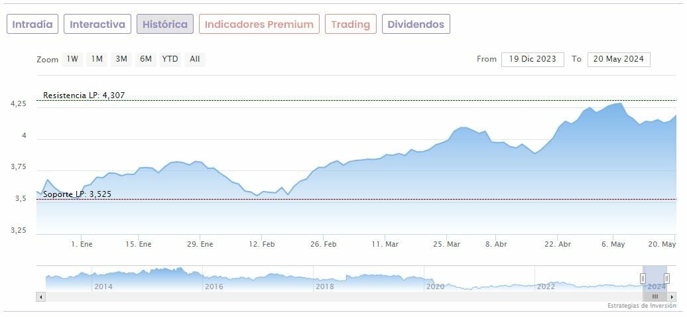Zoom chart to 3M
Viewport: 687px width, 317px height.
(121, 59)
